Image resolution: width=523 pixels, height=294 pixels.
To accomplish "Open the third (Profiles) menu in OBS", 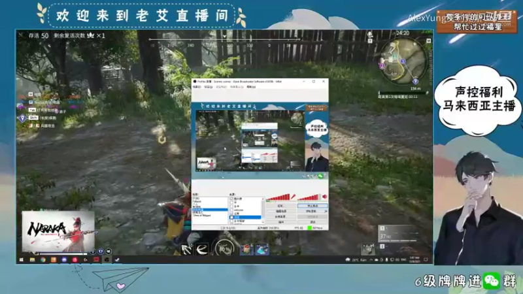I will pyautogui.click(x=221, y=87).
